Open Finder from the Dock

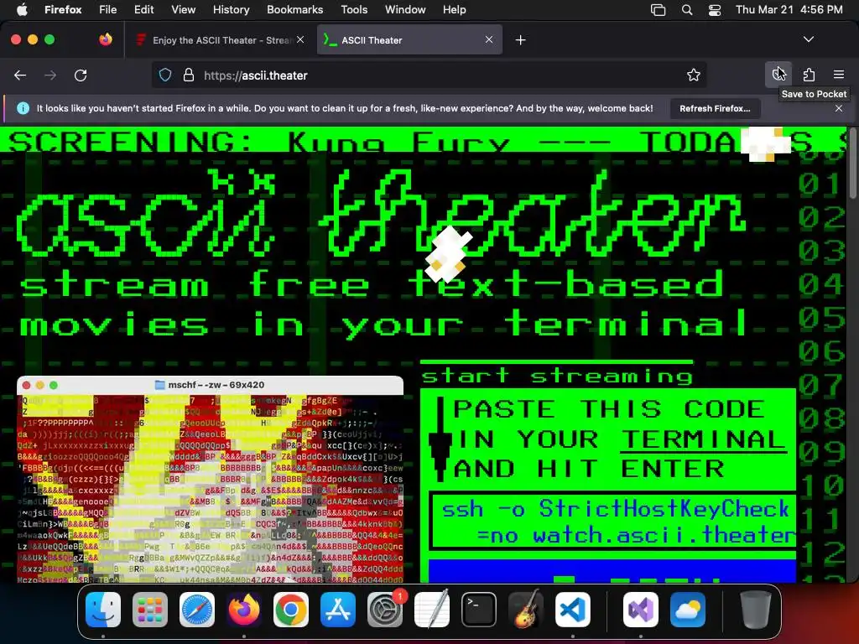(103, 610)
